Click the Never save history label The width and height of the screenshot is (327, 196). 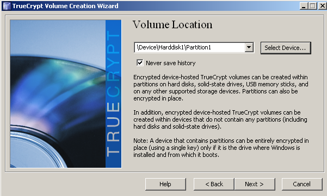(171, 63)
